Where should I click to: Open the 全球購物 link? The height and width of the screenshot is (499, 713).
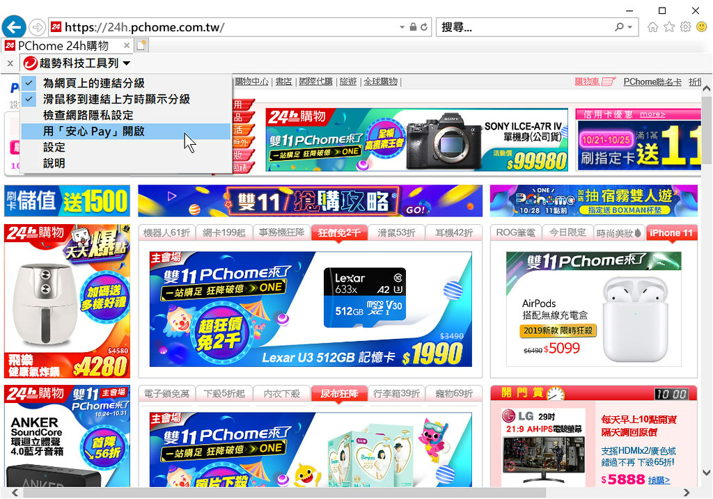(381, 82)
